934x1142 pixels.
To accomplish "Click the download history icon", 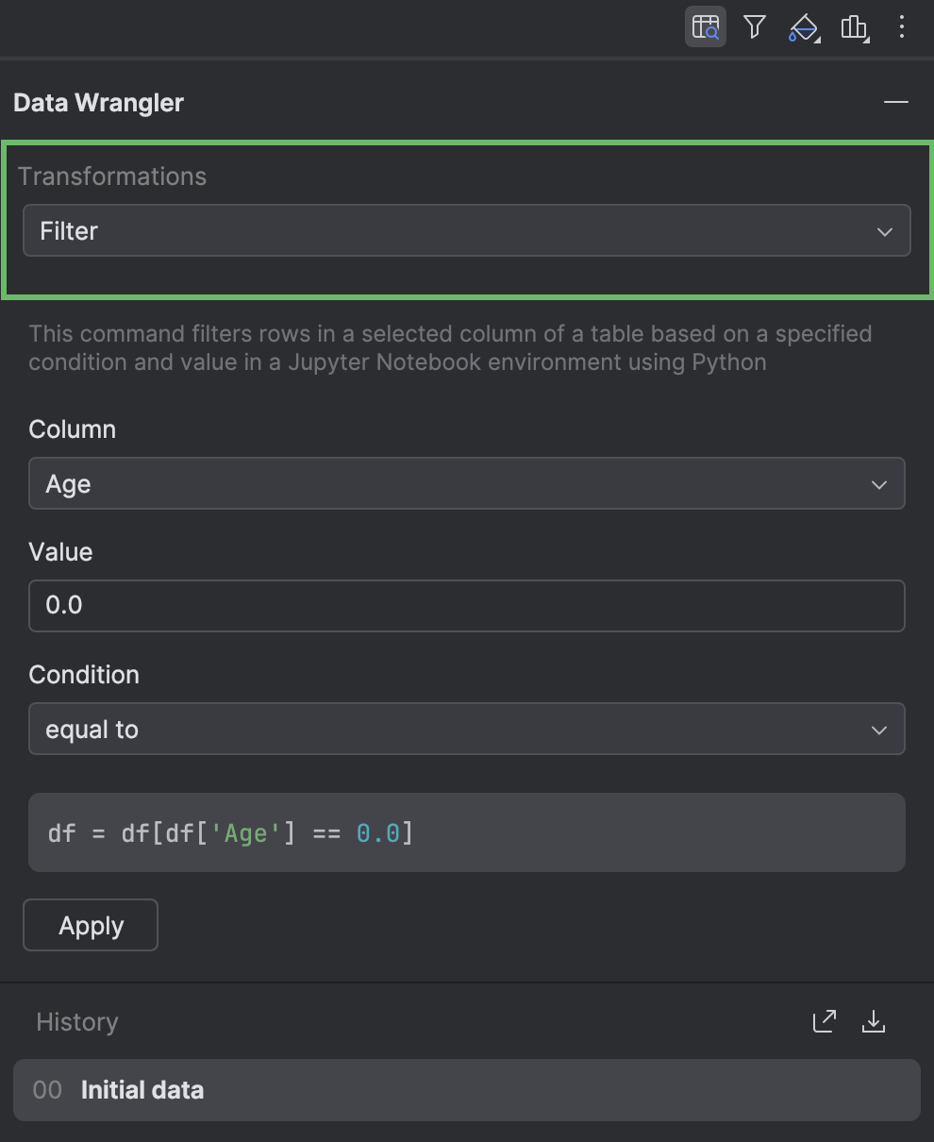I will (874, 1021).
